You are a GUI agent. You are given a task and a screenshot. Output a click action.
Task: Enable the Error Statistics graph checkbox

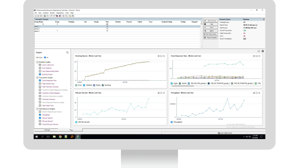pyautogui.click(x=40, y=68)
